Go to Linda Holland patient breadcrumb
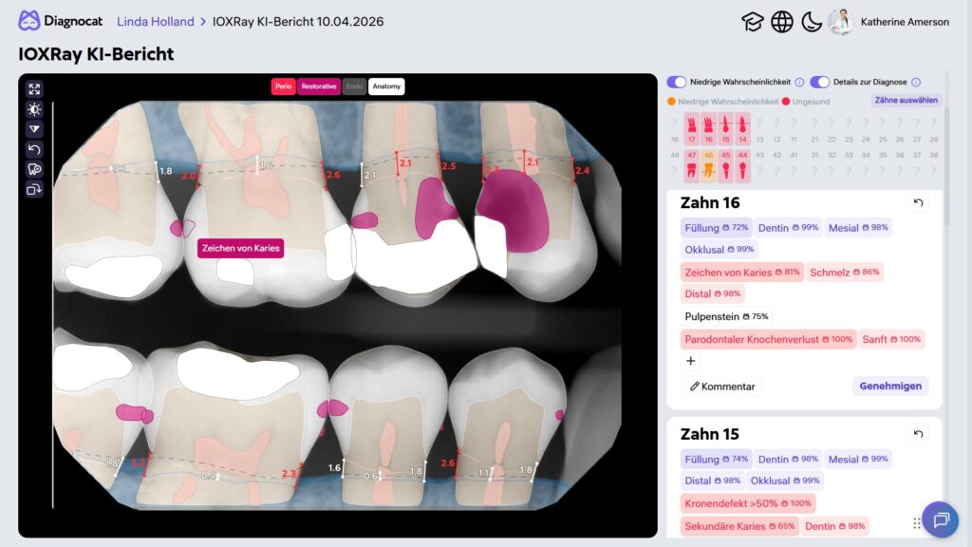 (155, 21)
